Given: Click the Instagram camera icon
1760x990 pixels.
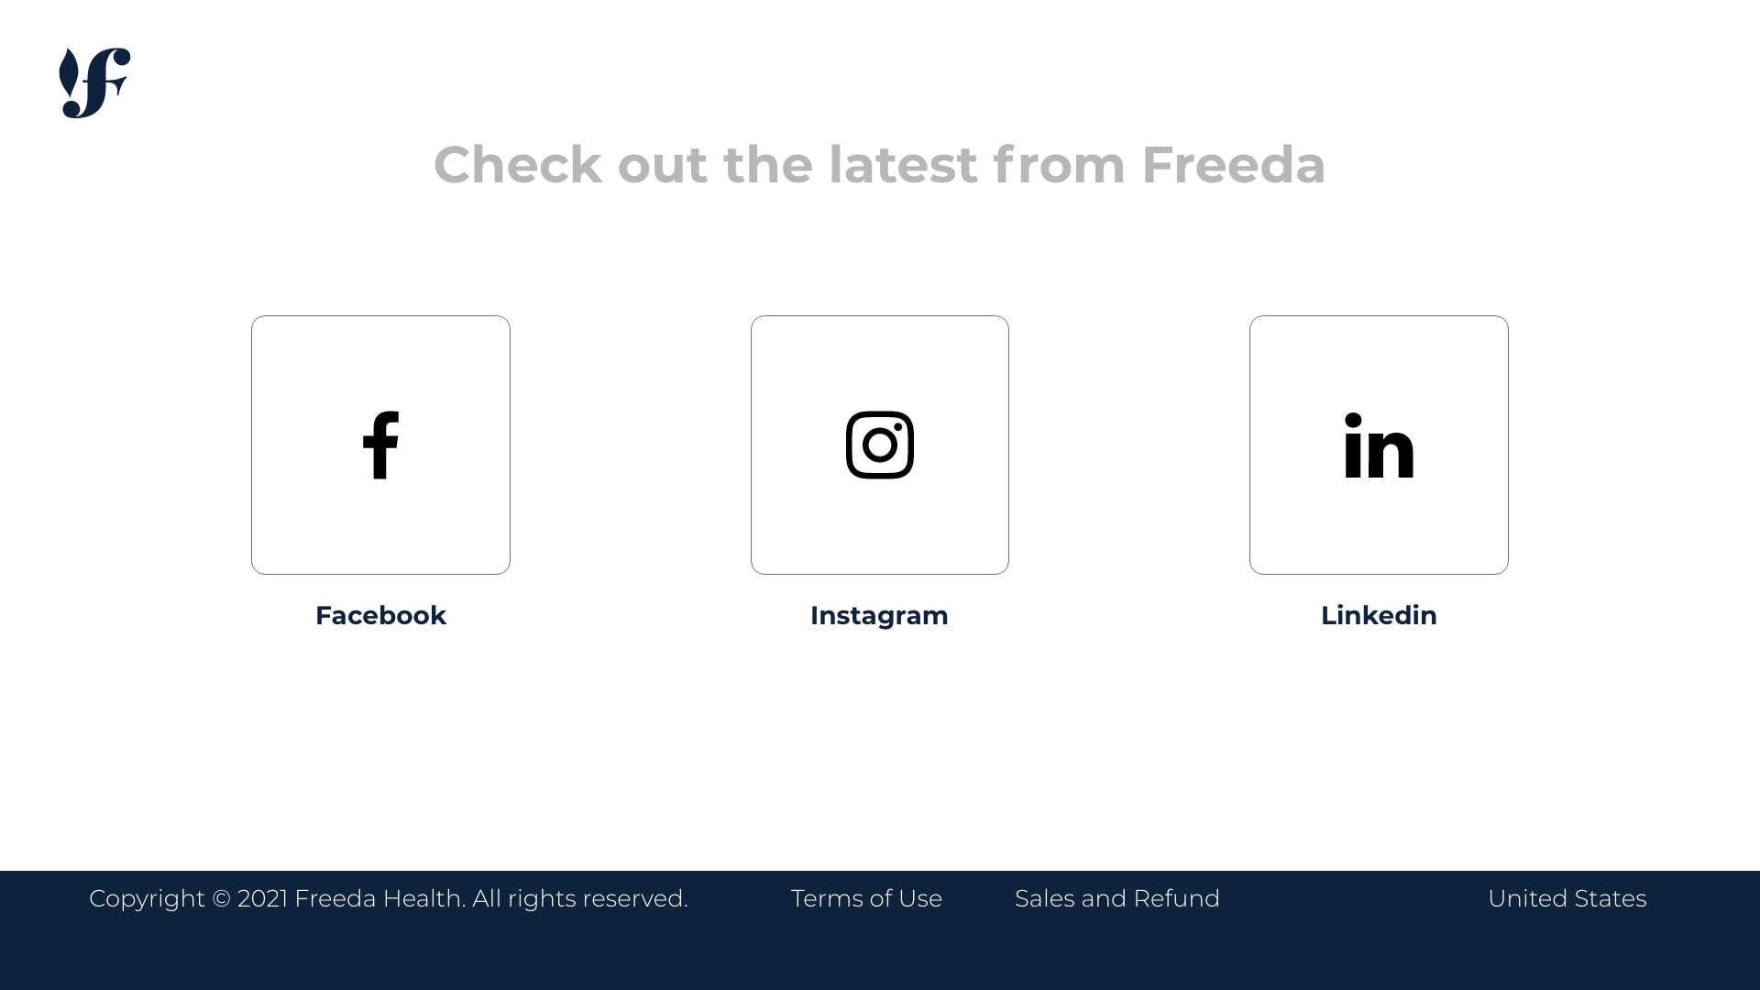Looking at the screenshot, I should (879, 445).
